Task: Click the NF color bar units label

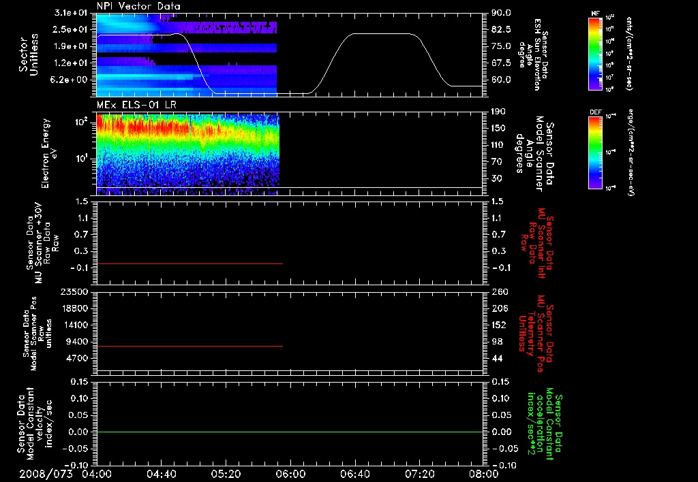Action: pyautogui.click(x=629, y=54)
